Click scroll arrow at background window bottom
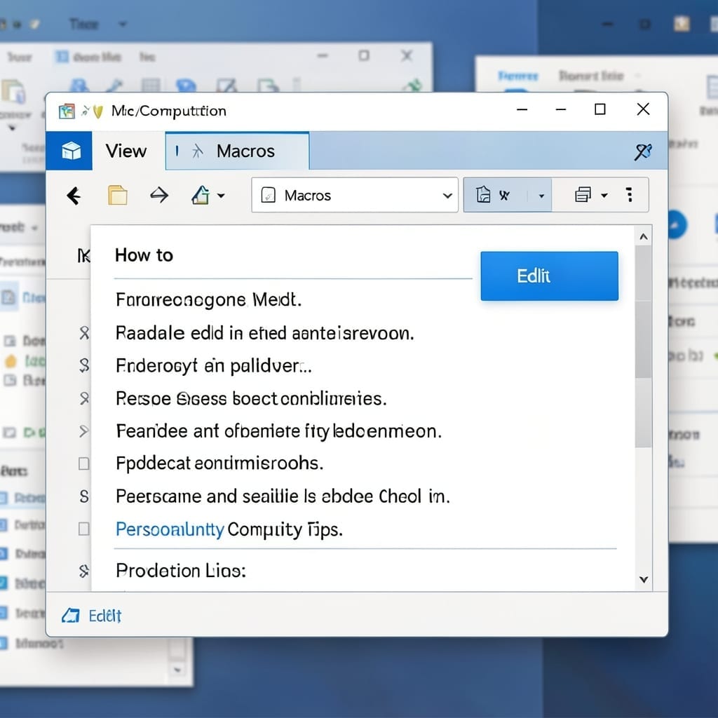This screenshot has width=718, height=718. click(177, 670)
